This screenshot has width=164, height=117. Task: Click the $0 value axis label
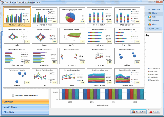tap(56, 99)
